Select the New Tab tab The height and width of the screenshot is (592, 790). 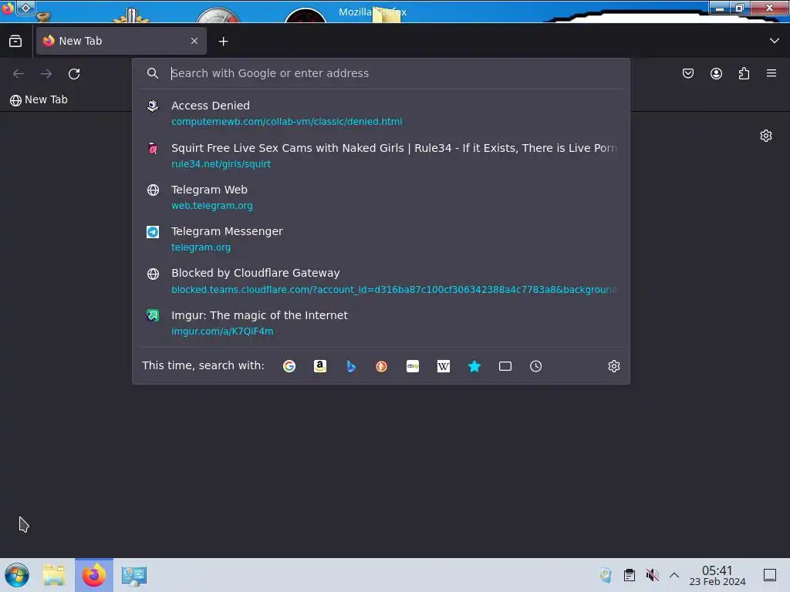pos(121,42)
